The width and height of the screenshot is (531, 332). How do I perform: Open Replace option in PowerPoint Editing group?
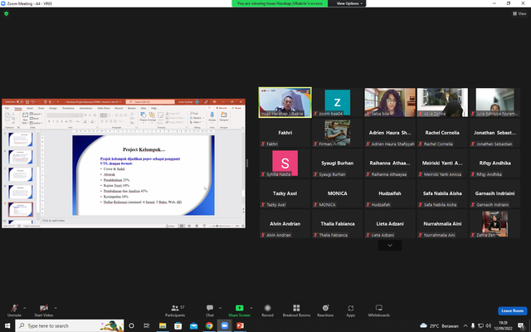pyautogui.click(x=197, y=118)
